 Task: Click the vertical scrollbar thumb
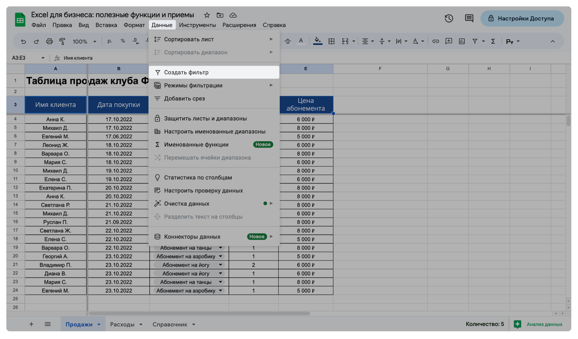pyautogui.click(x=568, y=120)
